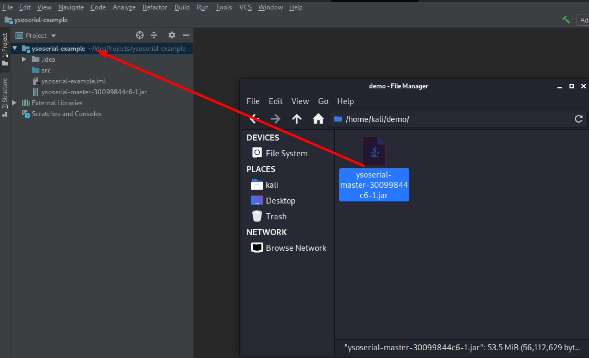Click the green hammer Build icon
The height and width of the screenshot is (358, 589).
point(566,19)
